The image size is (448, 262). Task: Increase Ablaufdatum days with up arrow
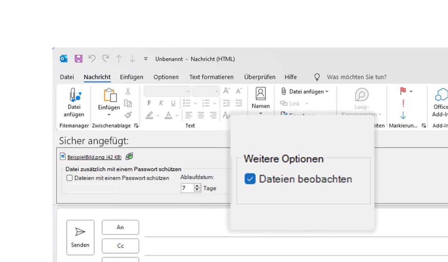point(197,186)
